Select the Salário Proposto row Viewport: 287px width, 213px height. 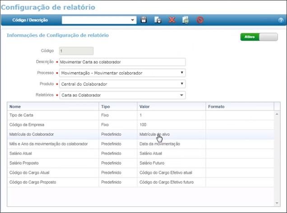pyautogui.click(x=53, y=162)
